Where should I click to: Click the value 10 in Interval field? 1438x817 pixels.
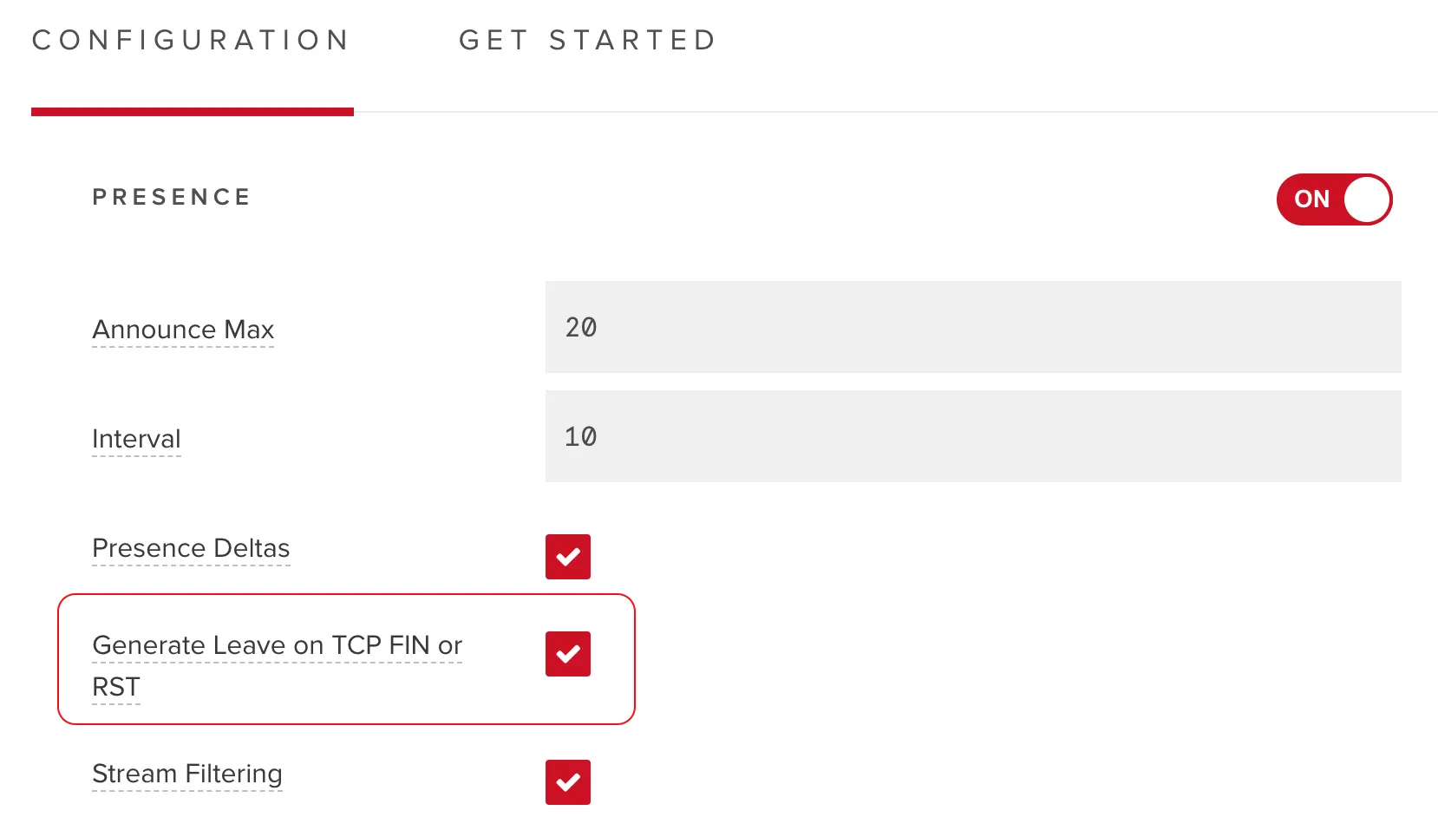pos(581,436)
